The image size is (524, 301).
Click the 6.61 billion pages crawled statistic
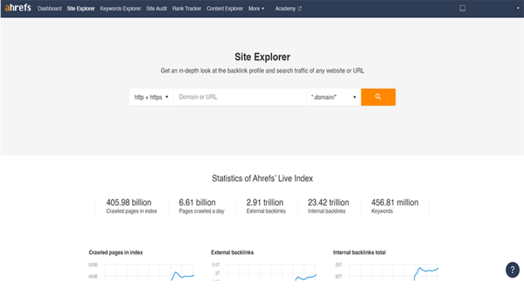(x=202, y=206)
